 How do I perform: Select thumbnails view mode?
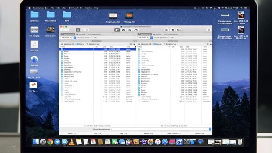[x=87, y=30]
